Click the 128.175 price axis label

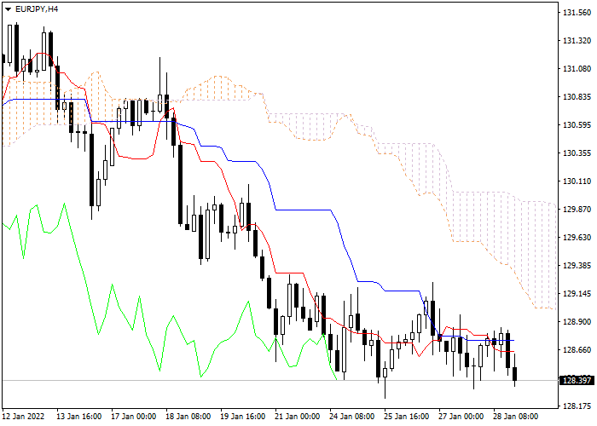[x=577, y=406]
